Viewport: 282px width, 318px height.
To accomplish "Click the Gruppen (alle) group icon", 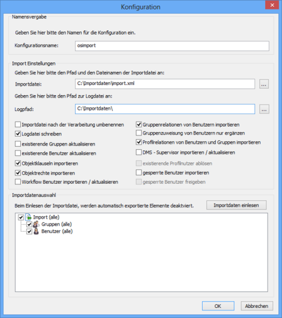I will 37,224.
